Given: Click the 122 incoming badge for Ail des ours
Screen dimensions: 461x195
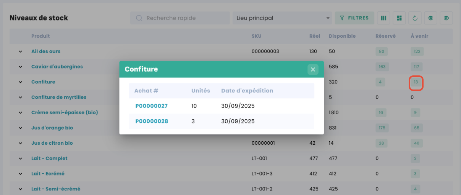Looking at the screenshot, I should [x=417, y=51].
